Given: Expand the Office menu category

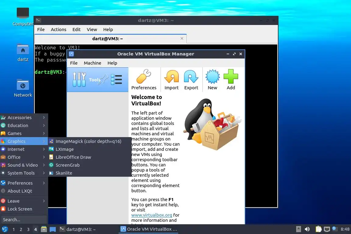Looking at the screenshot, I should (x=24, y=157).
